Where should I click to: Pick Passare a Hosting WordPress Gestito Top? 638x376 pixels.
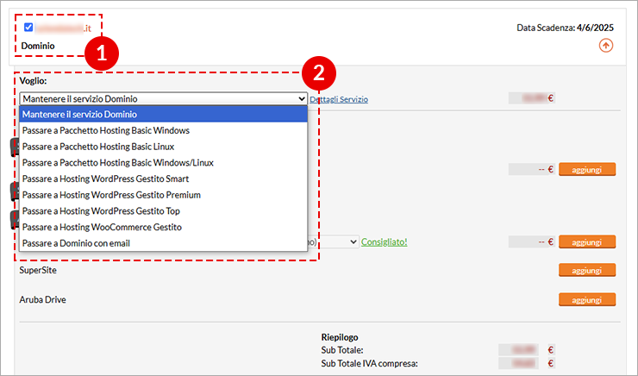164,211
